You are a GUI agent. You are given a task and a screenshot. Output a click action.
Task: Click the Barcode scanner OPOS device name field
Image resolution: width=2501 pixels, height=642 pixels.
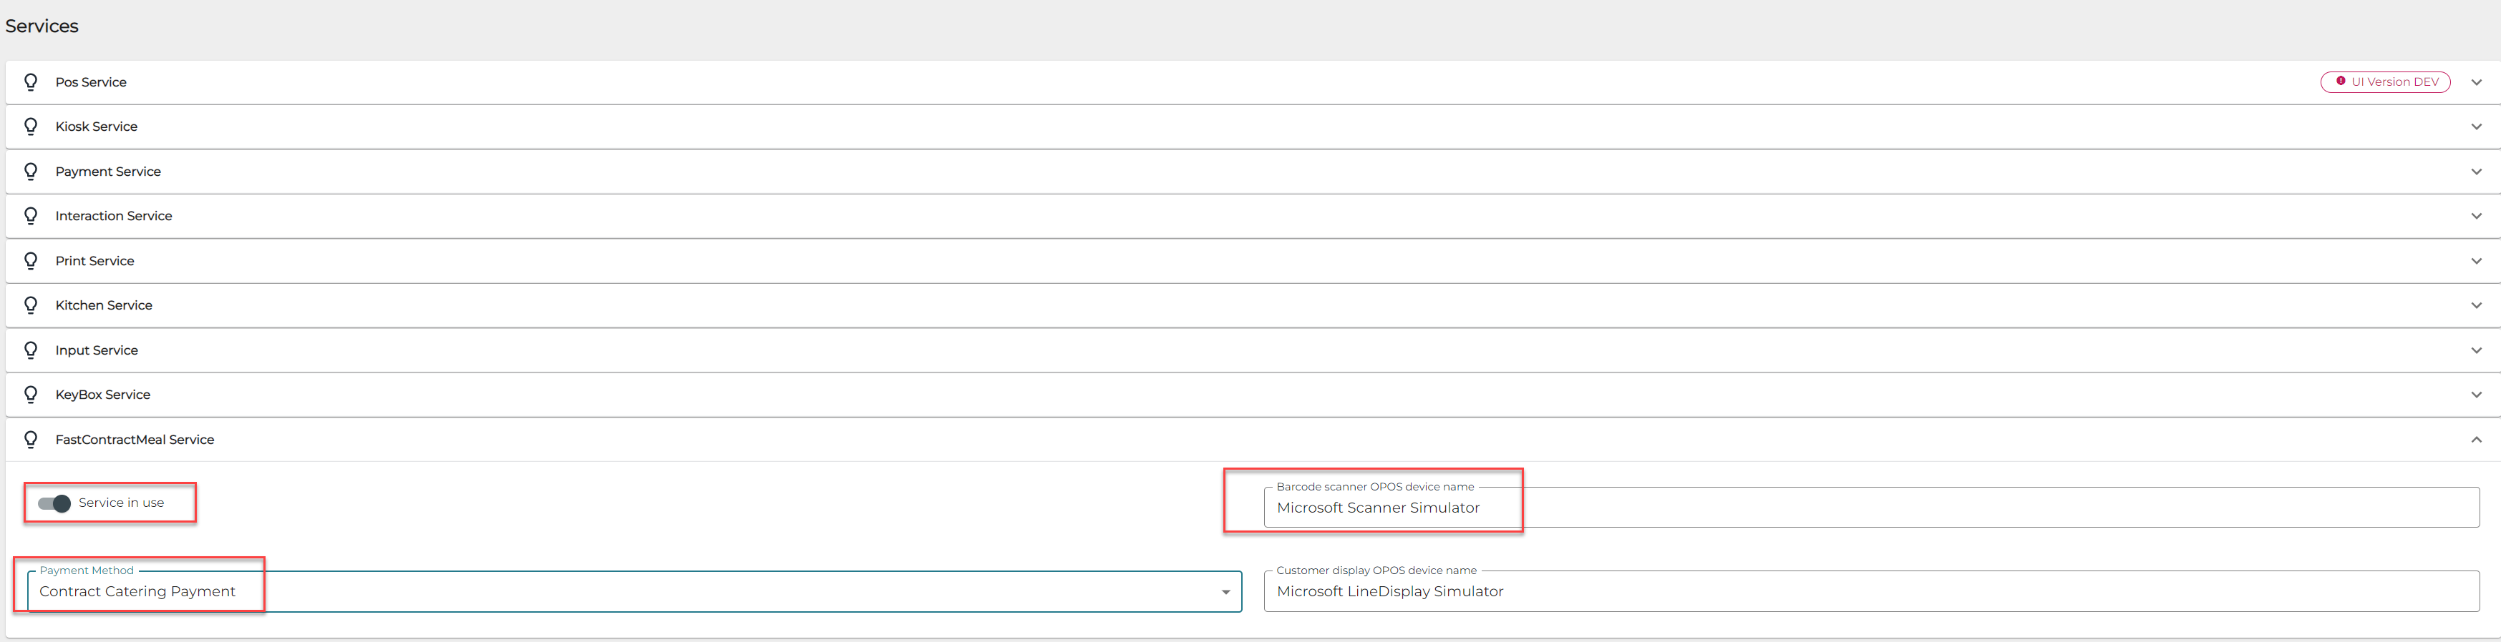[x=1870, y=508]
